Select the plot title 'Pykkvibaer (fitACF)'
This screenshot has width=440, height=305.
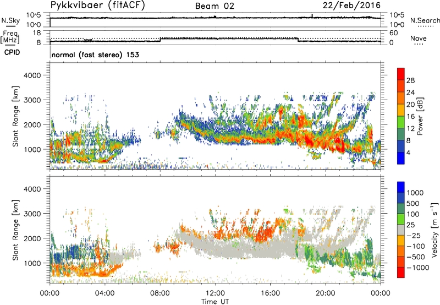pos(97,5)
